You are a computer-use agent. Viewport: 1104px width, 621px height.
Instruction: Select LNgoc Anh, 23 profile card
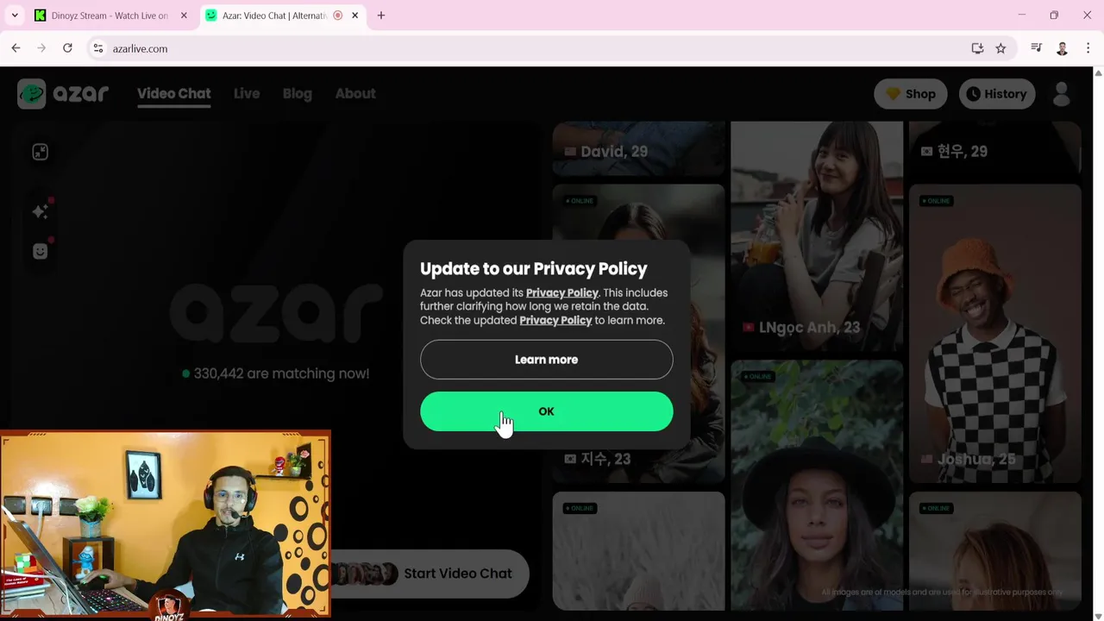pos(817,236)
